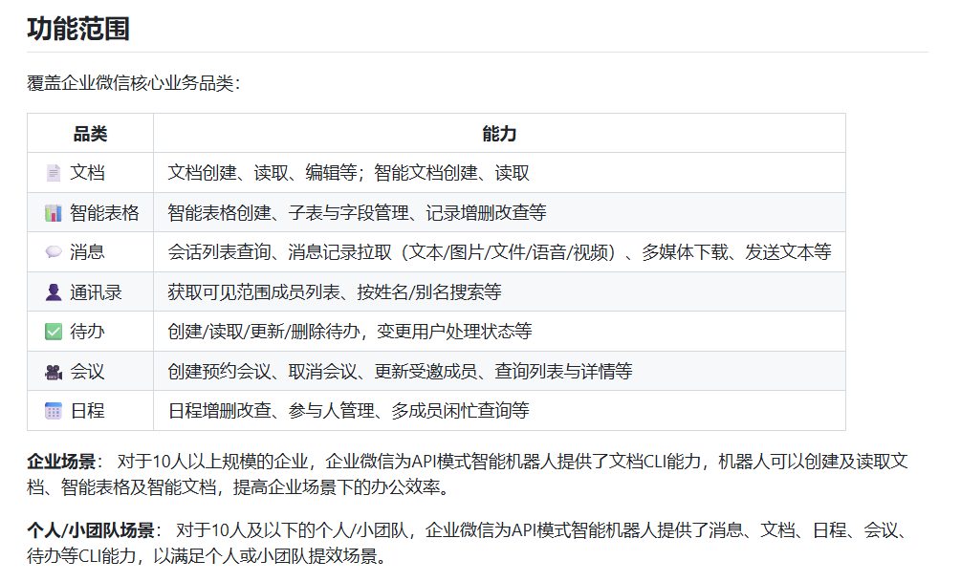Screen dimensions: 961x582
Task: Click the sentence 对于10人及以下的个人/小团队
Action: pos(292,530)
